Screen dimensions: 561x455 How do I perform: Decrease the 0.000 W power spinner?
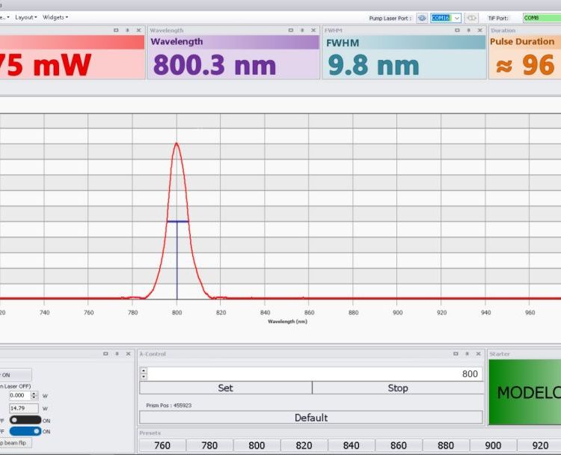(34, 397)
